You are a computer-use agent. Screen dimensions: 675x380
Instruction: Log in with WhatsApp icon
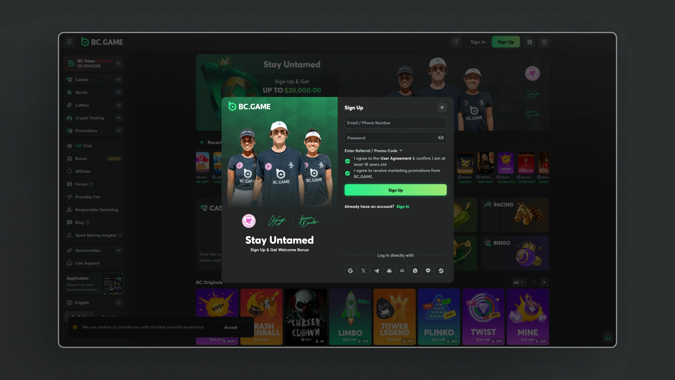point(415,271)
